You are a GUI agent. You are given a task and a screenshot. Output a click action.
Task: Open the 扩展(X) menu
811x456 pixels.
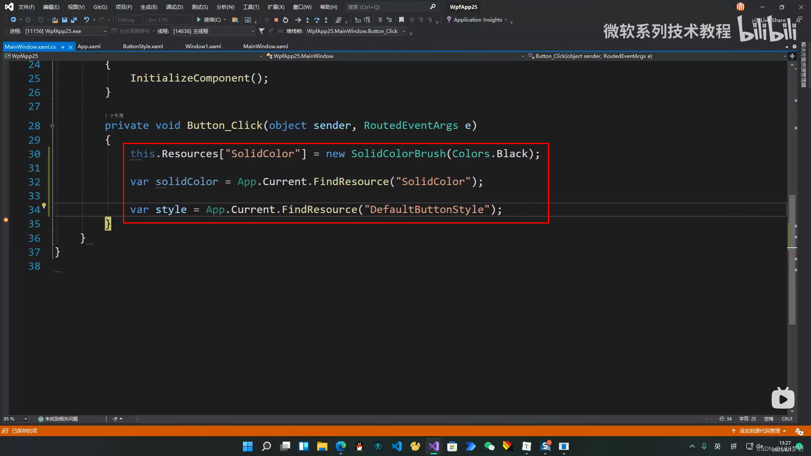click(276, 7)
